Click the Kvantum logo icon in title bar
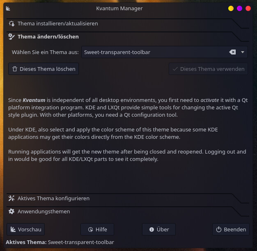The image size is (257, 251). point(9,9)
